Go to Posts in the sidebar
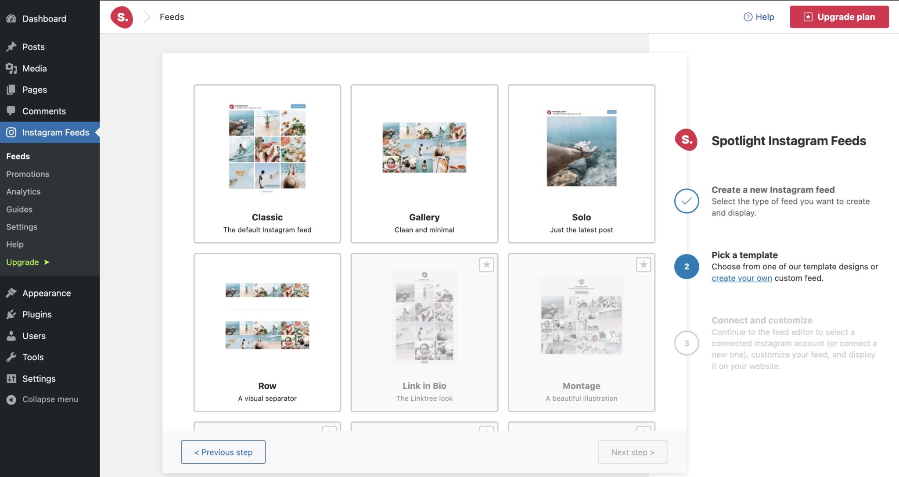This screenshot has width=899, height=477. [50, 47]
